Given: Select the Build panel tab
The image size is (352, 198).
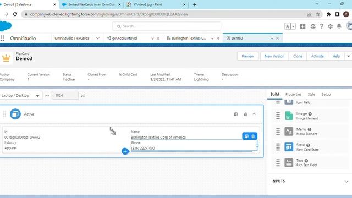Looking at the screenshot, I should pyautogui.click(x=274, y=94).
